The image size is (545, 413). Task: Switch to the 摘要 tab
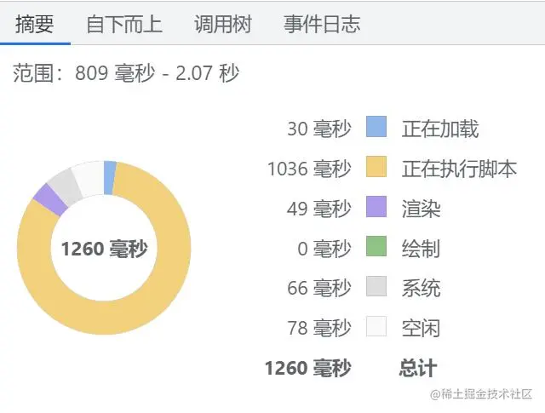click(x=36, y=23)
